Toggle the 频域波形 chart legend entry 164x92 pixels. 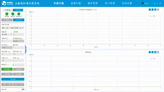[153, 59]
